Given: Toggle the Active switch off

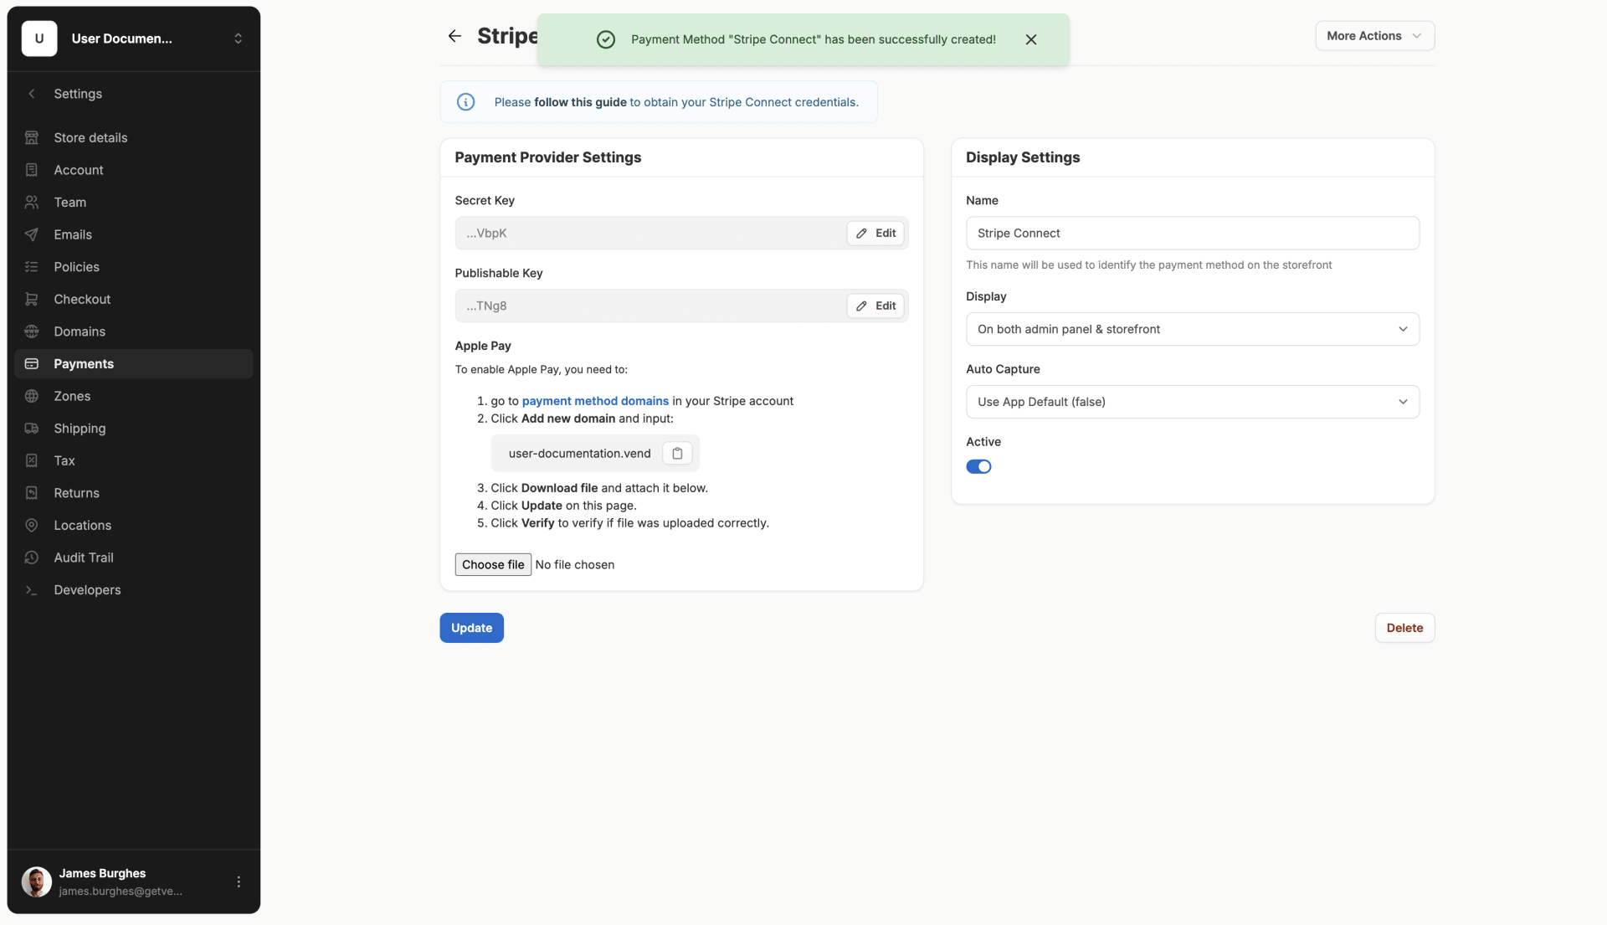Looking at the screenshot, I should point(978,466).
